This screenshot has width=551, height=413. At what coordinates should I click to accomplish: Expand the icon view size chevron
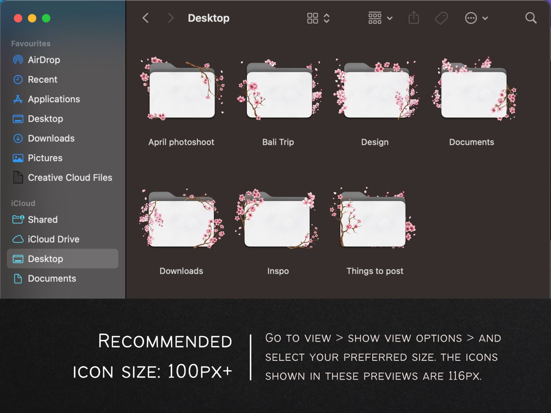pyautogui.click(x=326, y=18)
